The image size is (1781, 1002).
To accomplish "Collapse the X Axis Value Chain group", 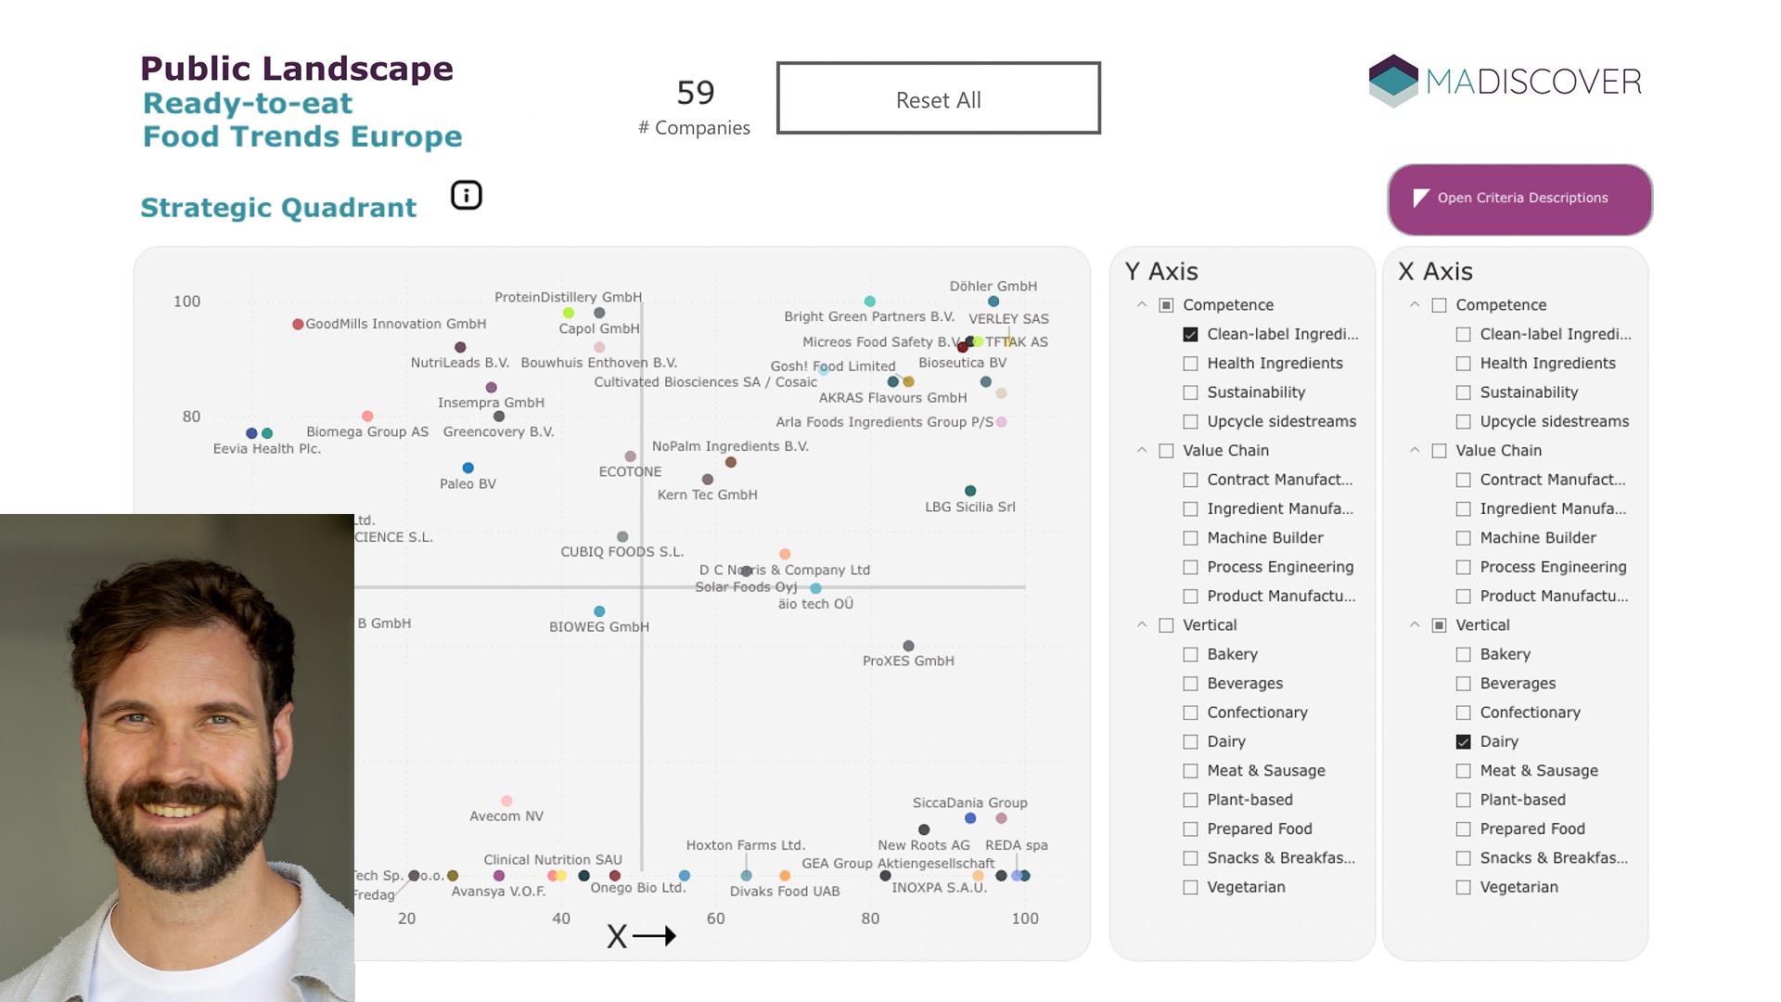I will (1415, 451).
